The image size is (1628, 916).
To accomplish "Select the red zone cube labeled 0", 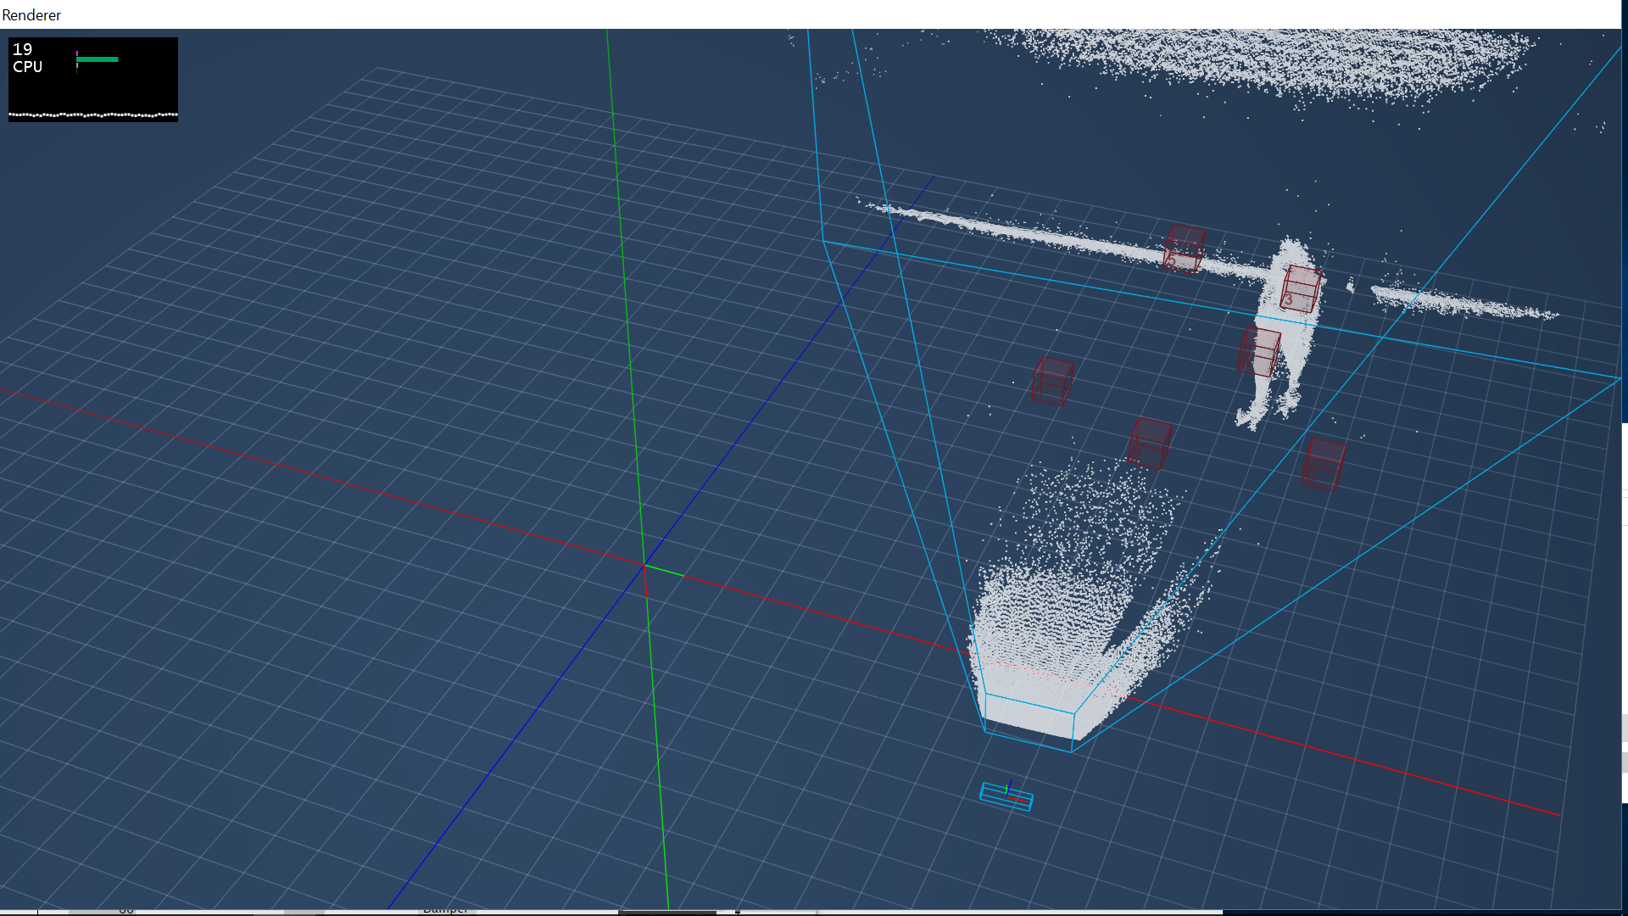I will [1324, 464].
